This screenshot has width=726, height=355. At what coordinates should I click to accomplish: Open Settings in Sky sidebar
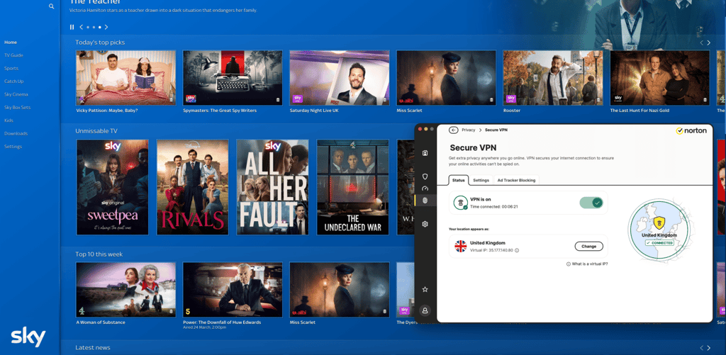(x=13, y=146)
